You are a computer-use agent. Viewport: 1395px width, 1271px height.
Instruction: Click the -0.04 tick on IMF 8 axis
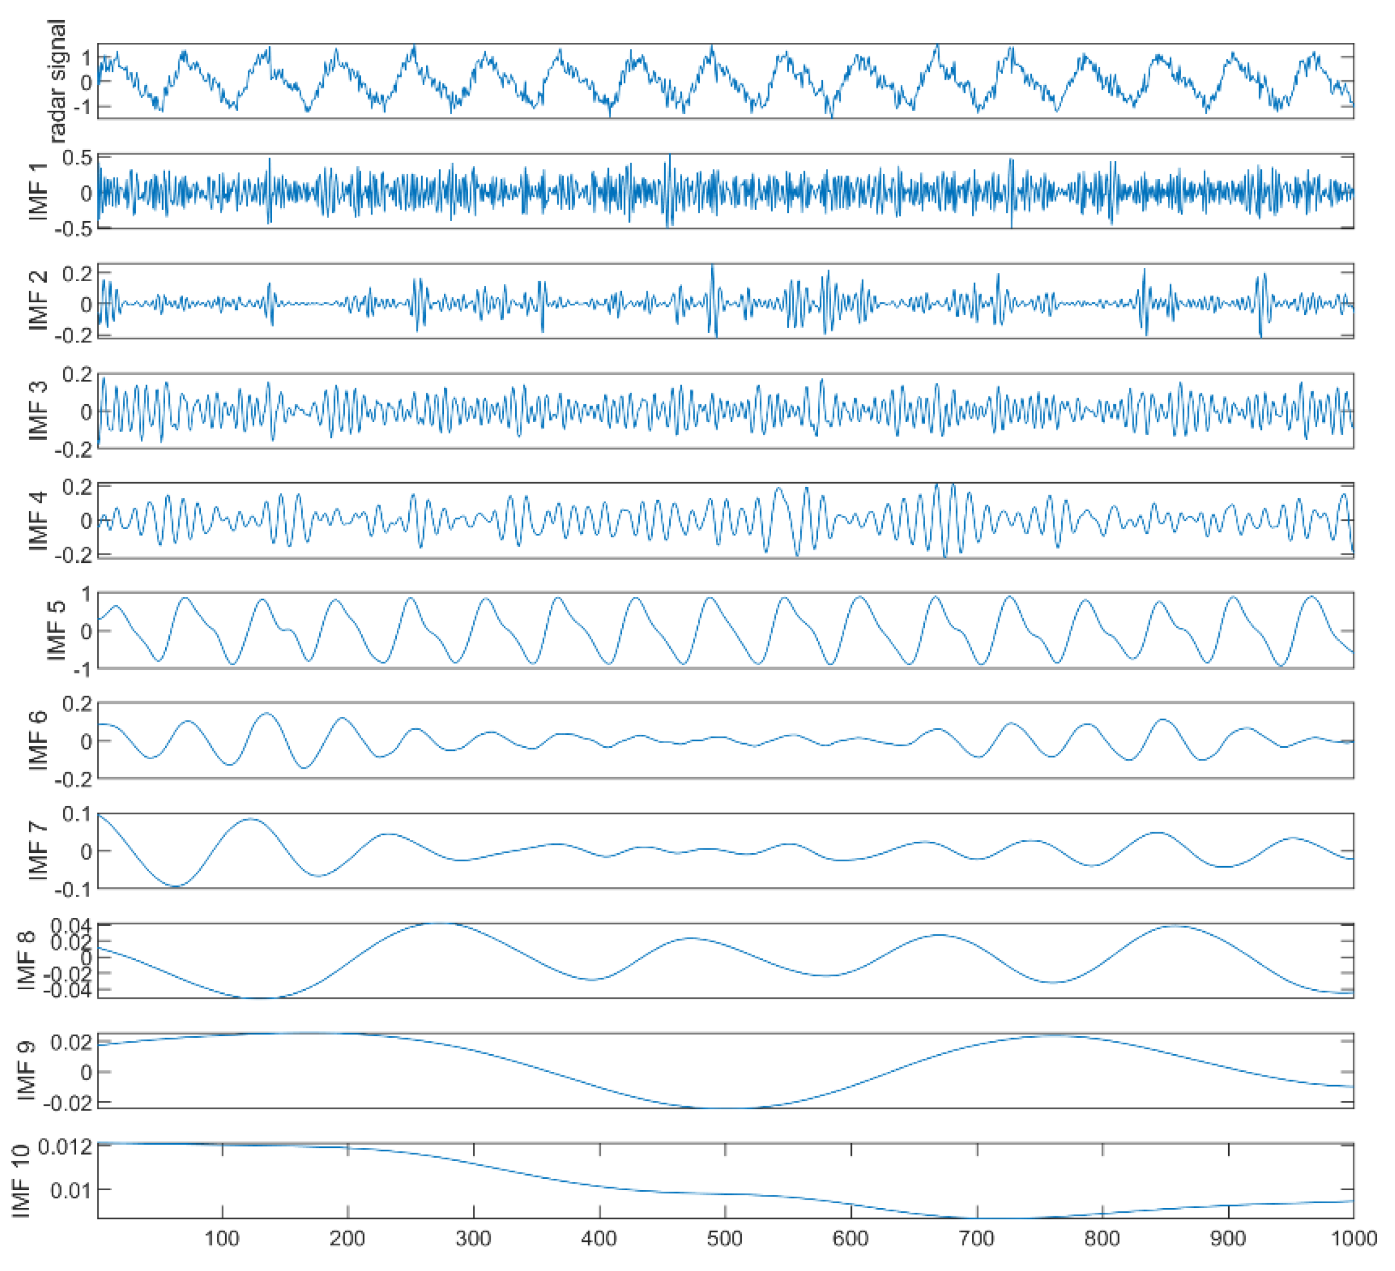pos(67,990)
